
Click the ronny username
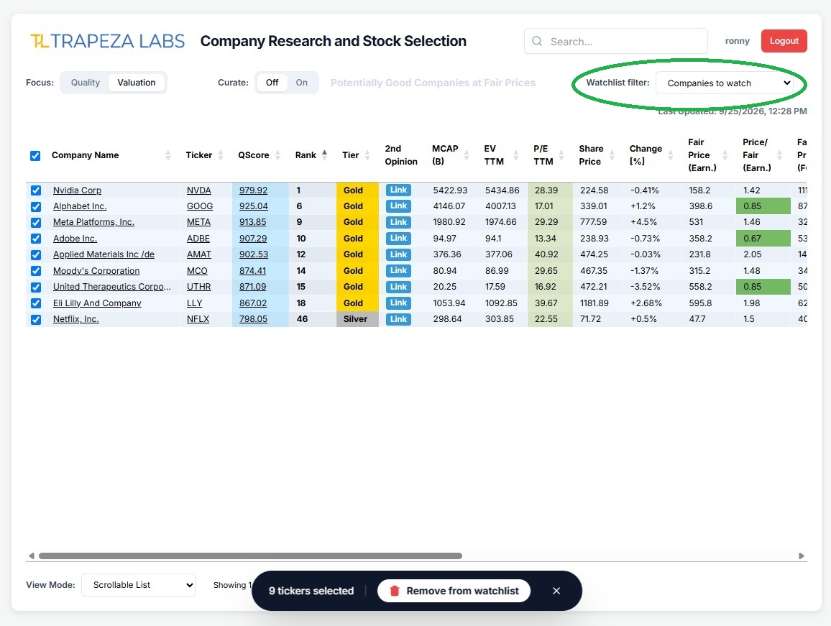click(x=738, y=41)
